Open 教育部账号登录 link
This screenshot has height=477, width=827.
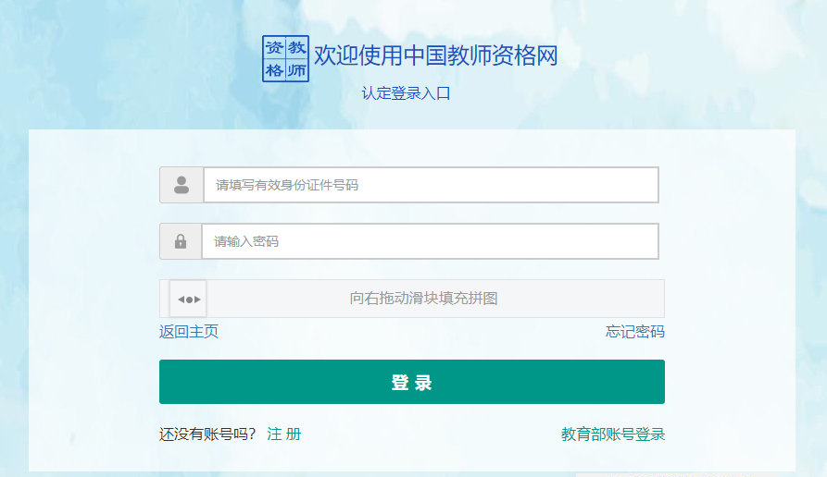pos(613,434)
